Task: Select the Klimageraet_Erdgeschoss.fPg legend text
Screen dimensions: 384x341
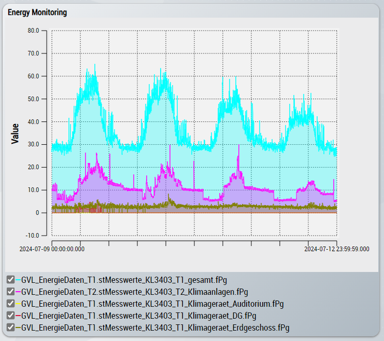Action: tap(155, 328)
